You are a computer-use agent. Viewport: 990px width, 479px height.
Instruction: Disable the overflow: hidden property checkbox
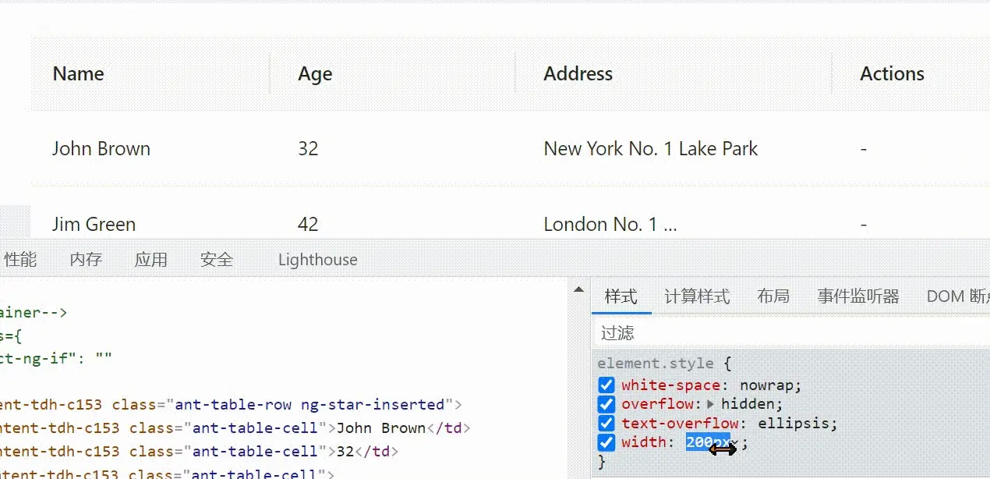click(x=606, y=404)
